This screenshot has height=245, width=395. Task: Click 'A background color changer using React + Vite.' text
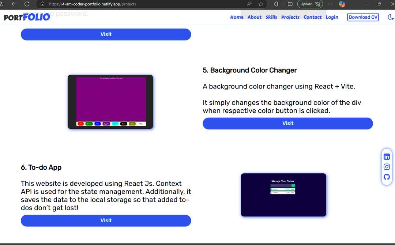[x=279, y=86]
